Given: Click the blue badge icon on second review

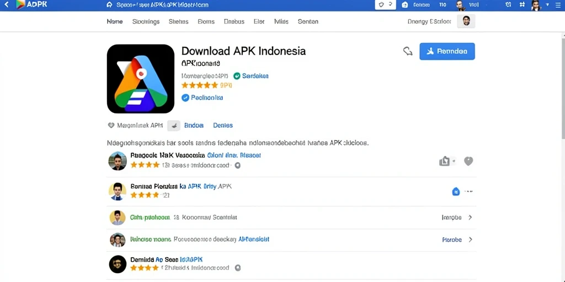Looking at the screenshot, I should click(456, 192).
